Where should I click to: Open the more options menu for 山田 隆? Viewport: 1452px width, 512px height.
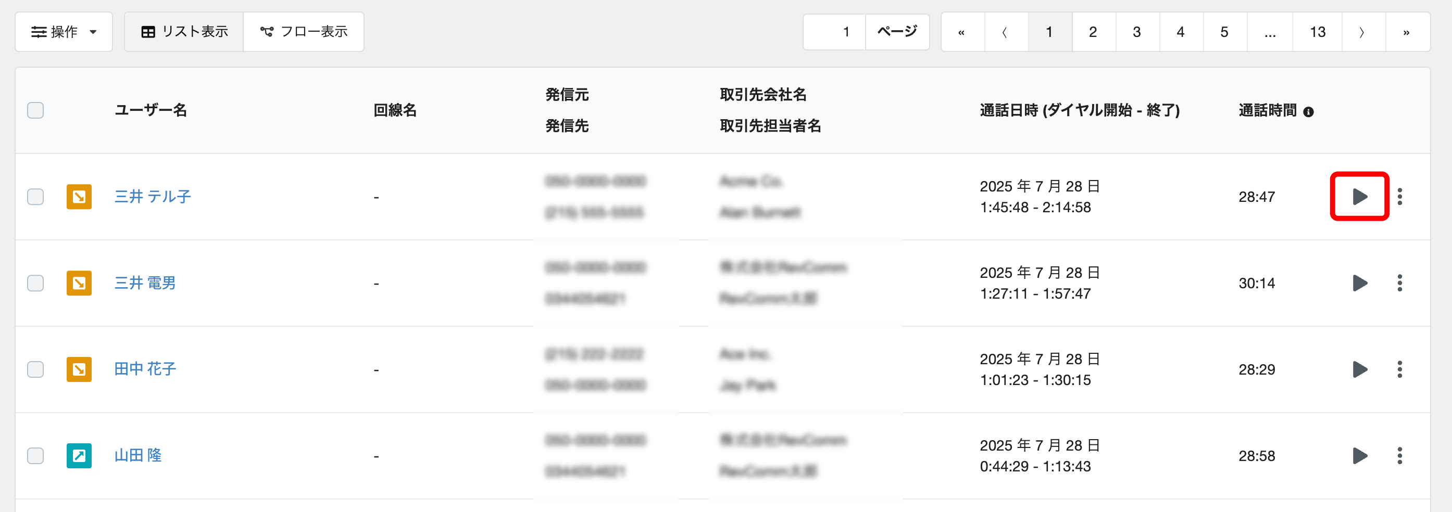(x=1399, y=455)
